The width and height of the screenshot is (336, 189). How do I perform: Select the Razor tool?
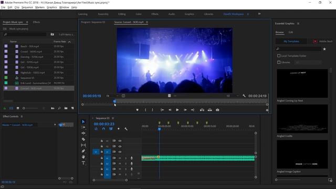point(83,139)
